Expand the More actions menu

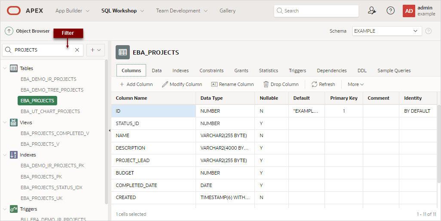(355, 84)
